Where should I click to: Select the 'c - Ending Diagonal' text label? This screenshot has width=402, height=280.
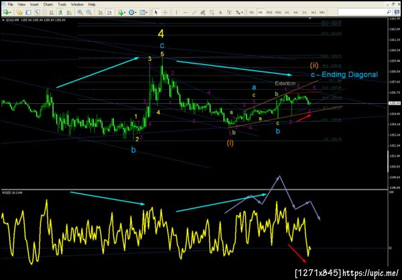click(344, 74)
